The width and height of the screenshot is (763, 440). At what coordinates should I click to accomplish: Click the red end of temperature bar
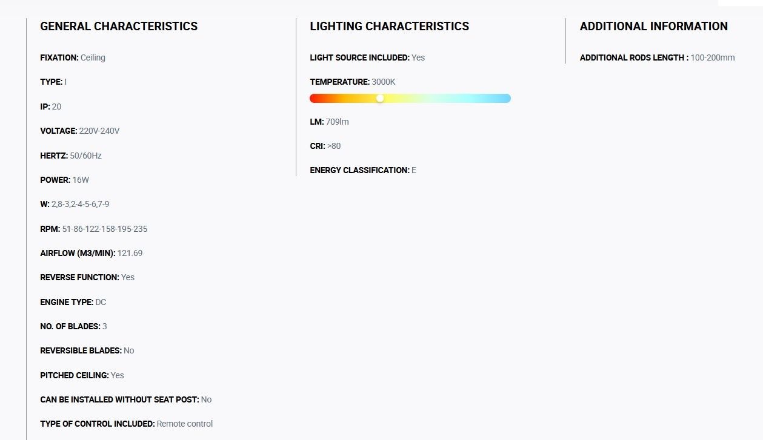315,98
